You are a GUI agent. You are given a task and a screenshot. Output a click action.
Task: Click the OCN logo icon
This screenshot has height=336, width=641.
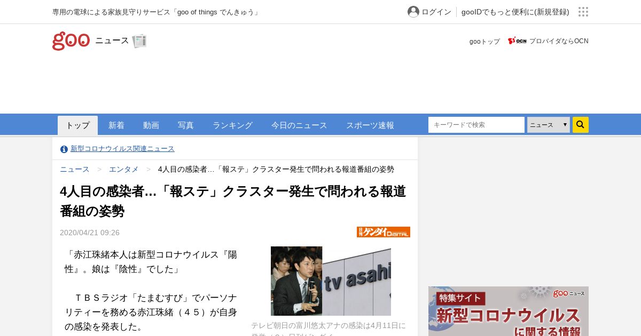517,41
